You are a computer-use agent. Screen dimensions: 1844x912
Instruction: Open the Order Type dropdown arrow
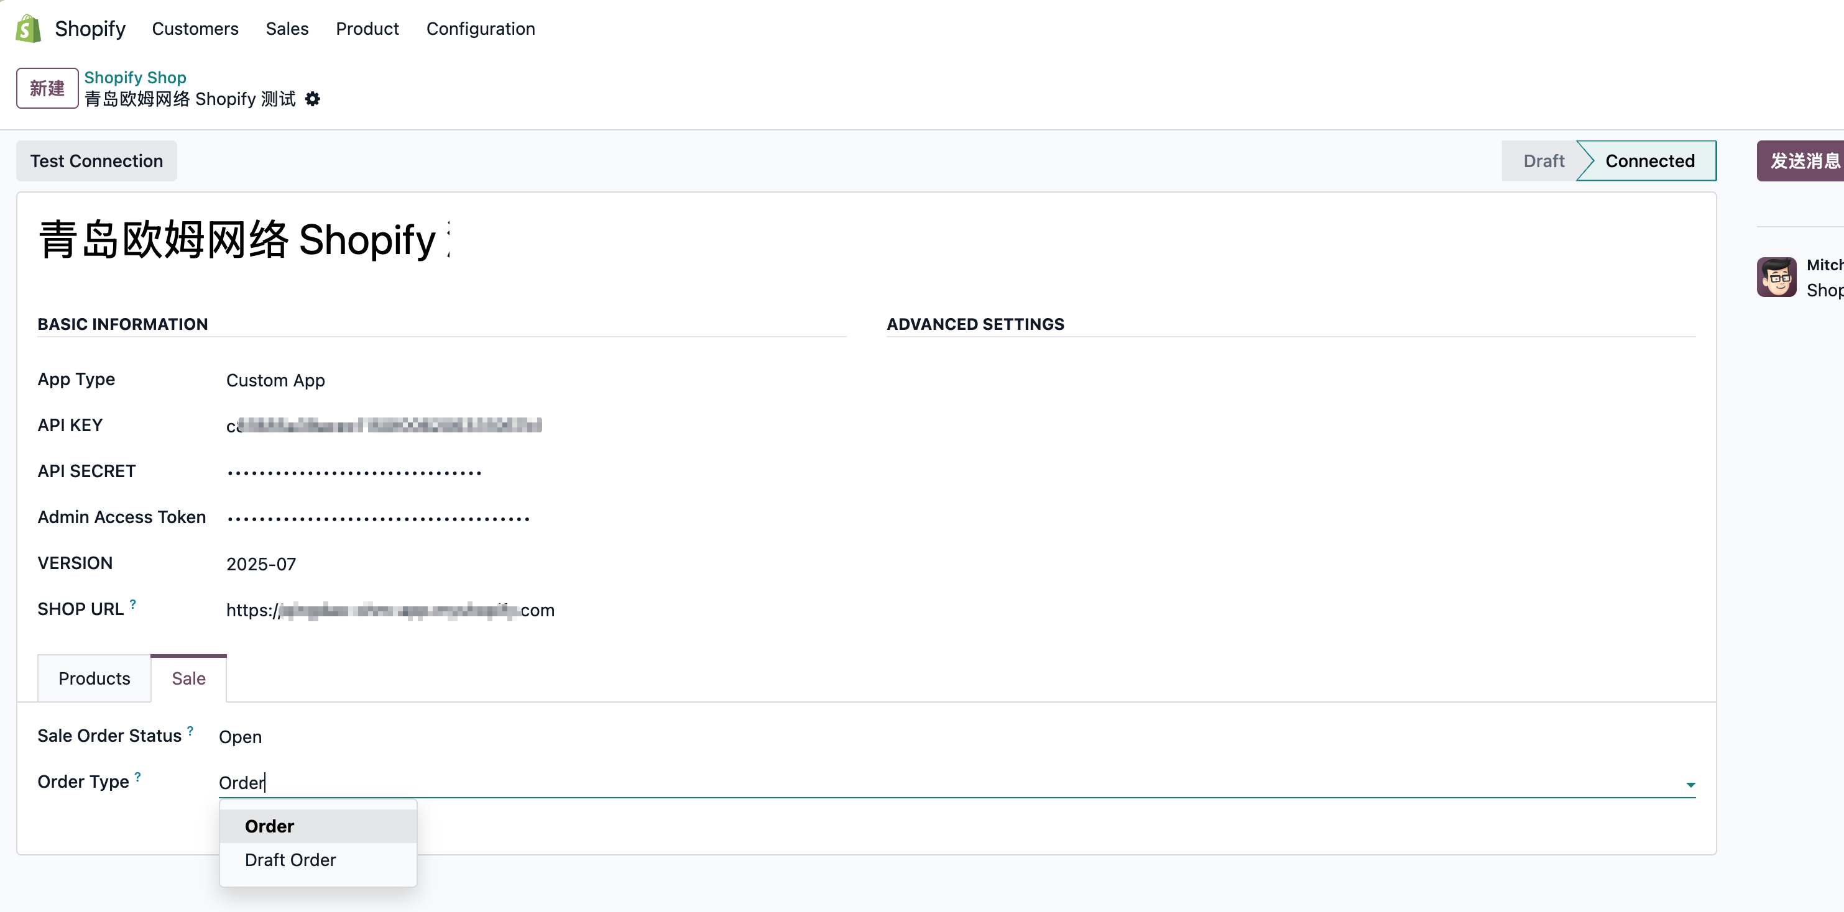[1692, 784]
